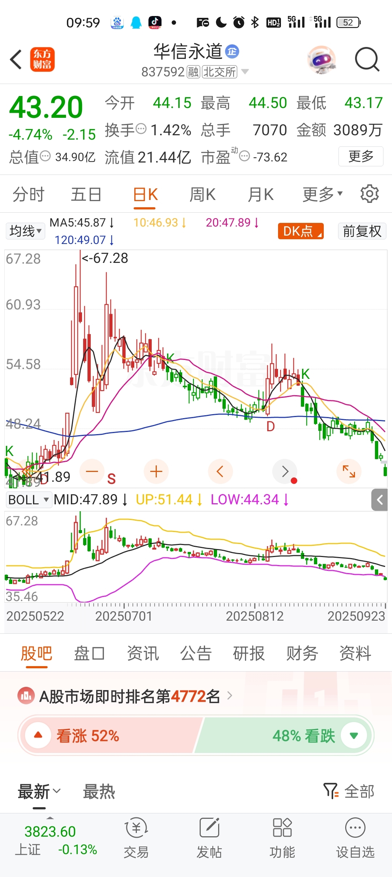The width and height of the screenshot is (392, 877).
Task: Tap 更多 button in quote panel
Action: click(361, 156)
